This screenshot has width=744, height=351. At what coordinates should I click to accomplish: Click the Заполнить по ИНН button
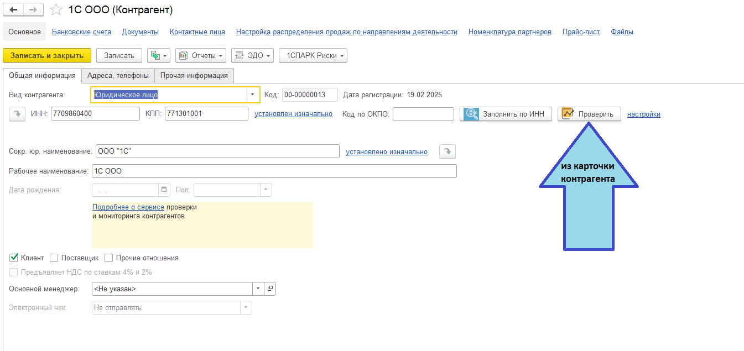[506, 114]
